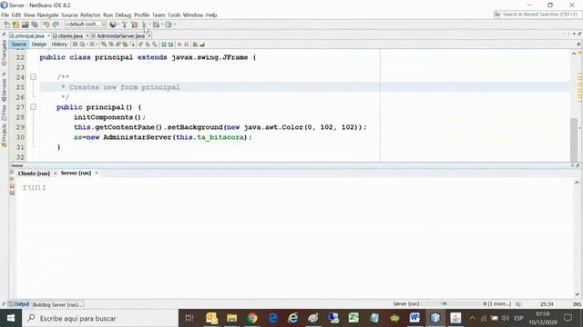This screenshot has width=583, height=327.
Task: Open the Run Project dropdown arrow
Action: (149, 25)
